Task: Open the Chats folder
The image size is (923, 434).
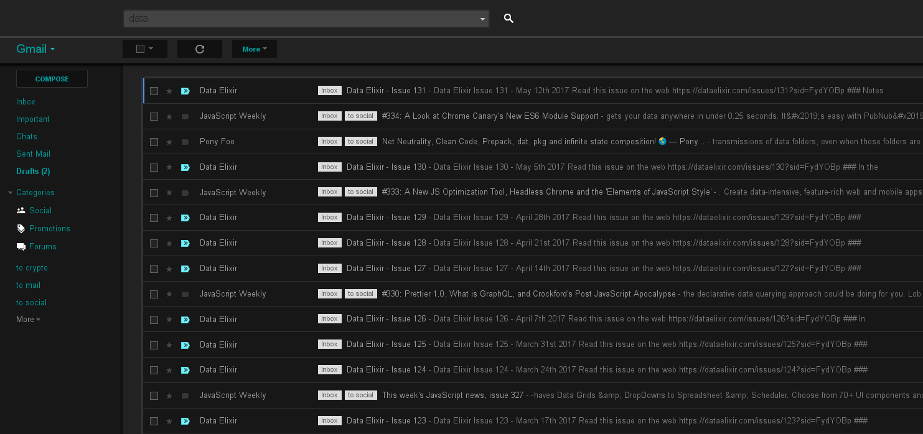Action: 27,136
